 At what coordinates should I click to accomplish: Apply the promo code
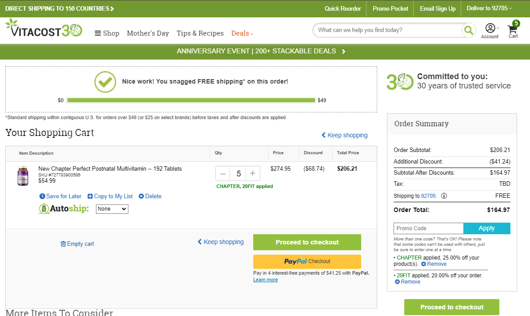tap(487, 228)
